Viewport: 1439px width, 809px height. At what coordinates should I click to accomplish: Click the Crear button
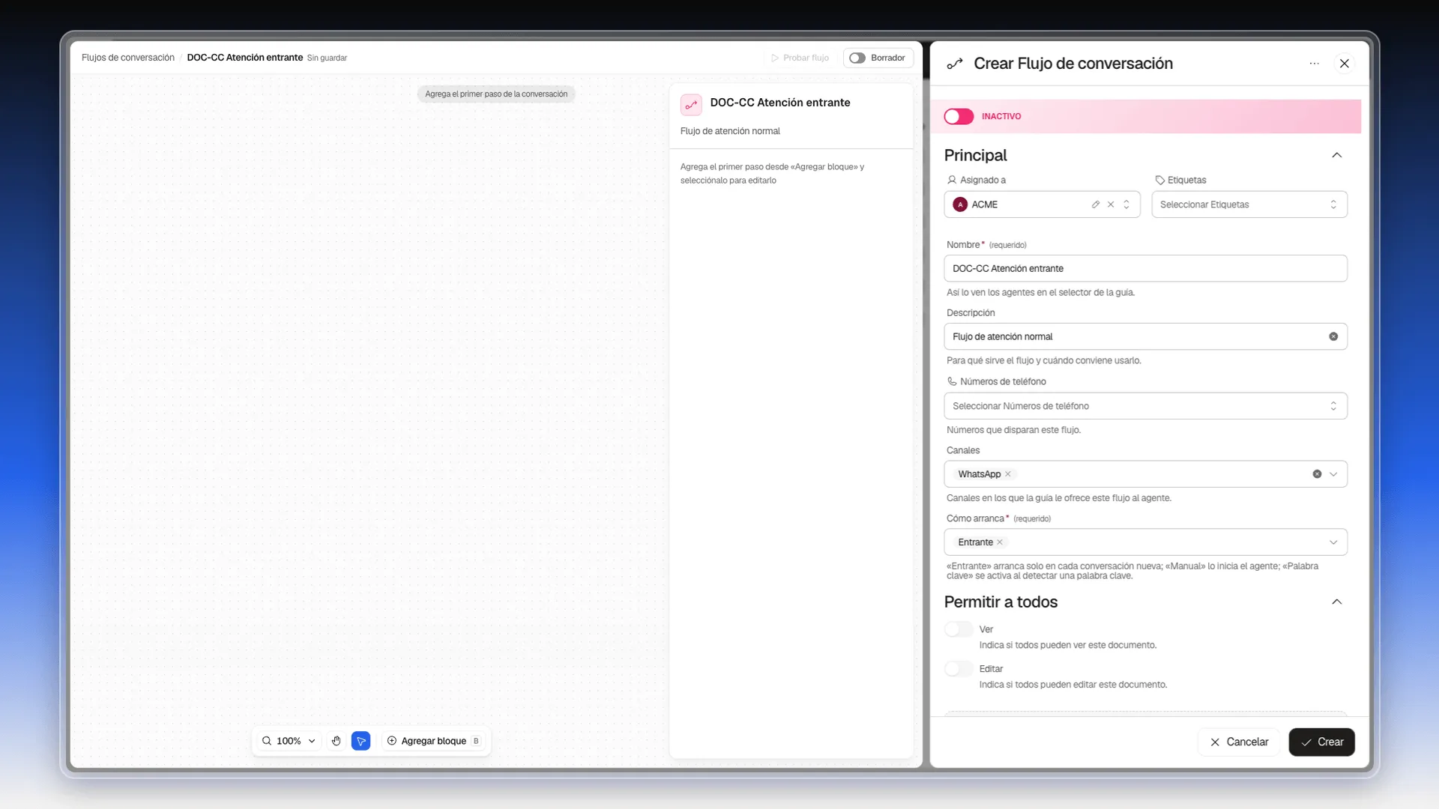1321,742
